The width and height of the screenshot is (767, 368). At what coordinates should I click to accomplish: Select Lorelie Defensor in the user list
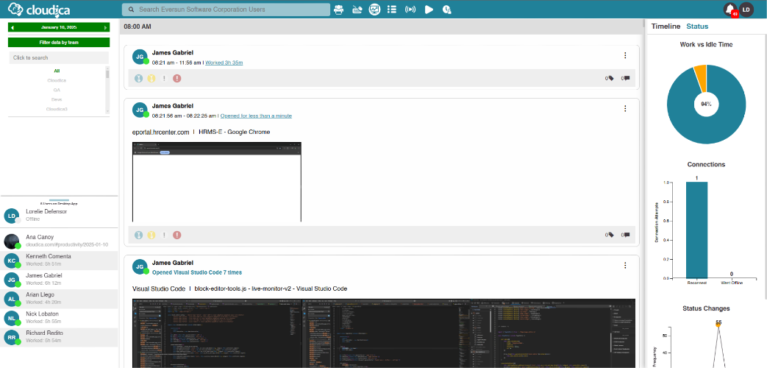[x=59, y=216]
